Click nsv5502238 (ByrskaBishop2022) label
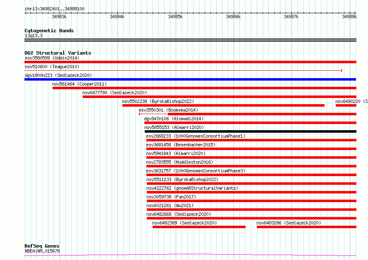Screen dimensions: 368x260 (158, 101)
